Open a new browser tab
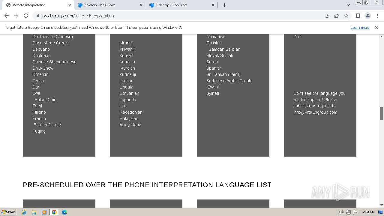This screenshot has height=216, width=384. coord(224,5)
